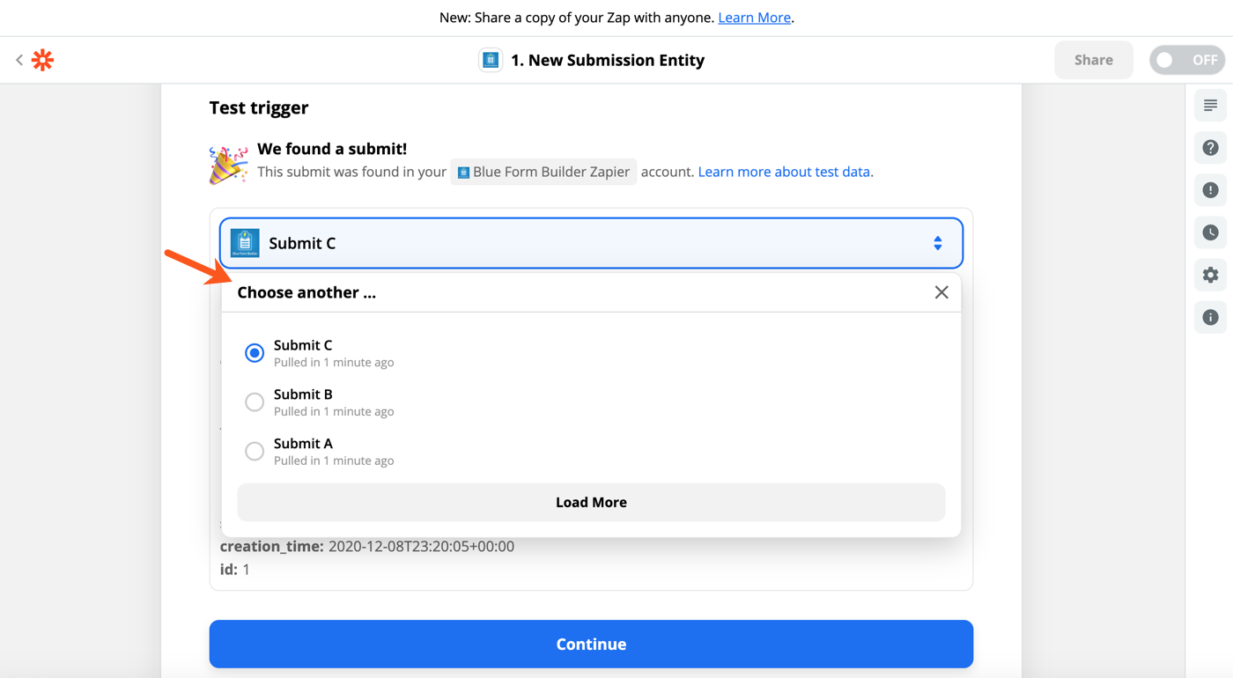Click the Share button

1093,59
